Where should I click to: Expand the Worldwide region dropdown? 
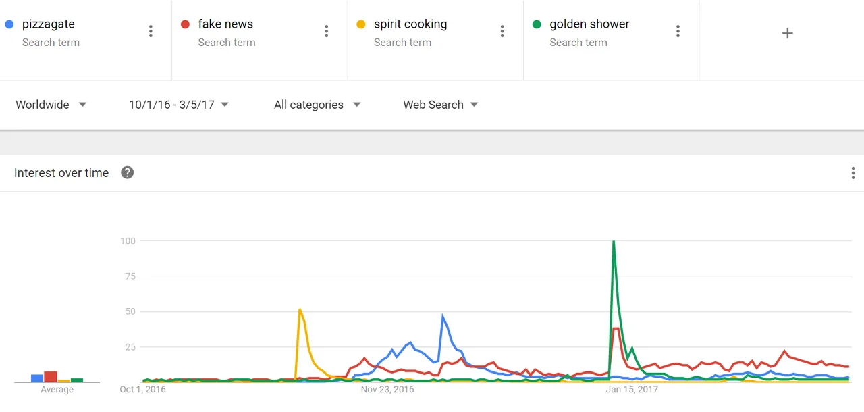tap(51, 105)
